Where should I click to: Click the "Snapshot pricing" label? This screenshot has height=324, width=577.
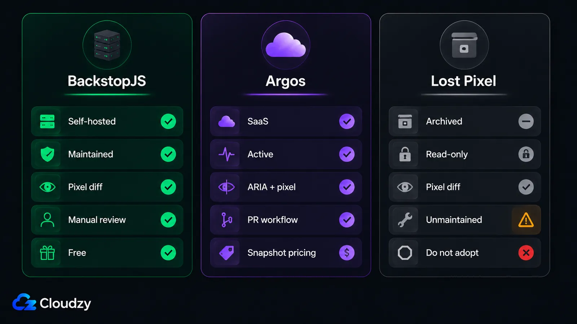click(x=282, y=253)
